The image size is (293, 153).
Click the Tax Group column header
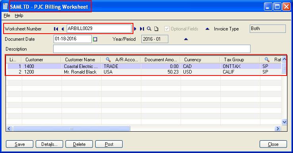tap(240, 60)
